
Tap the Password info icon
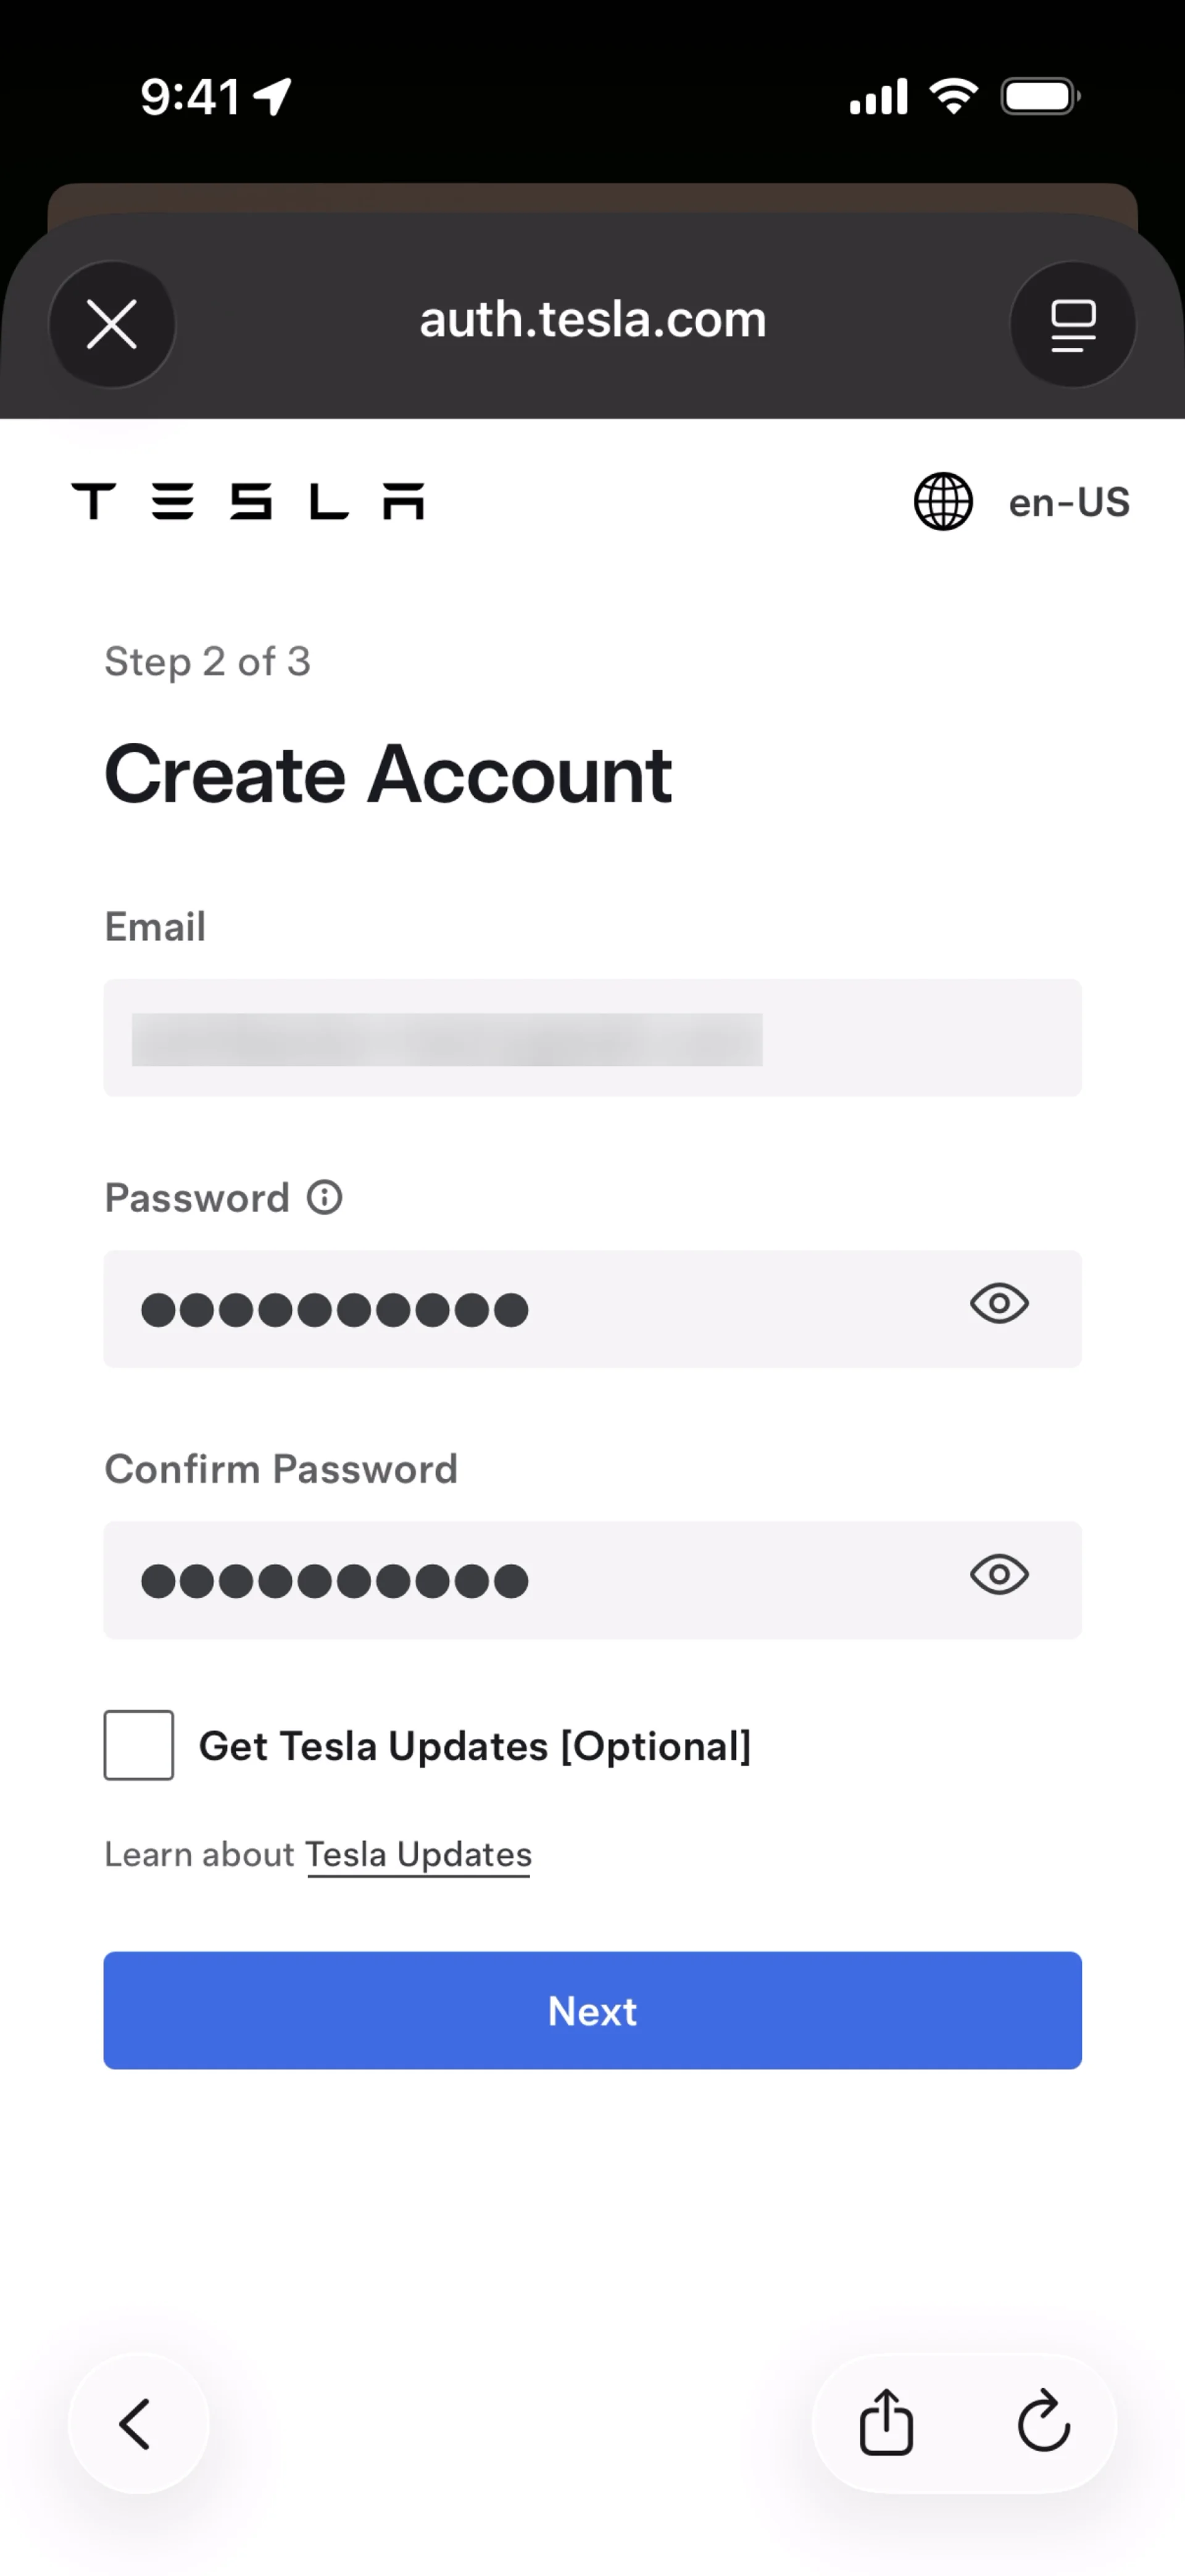pyautogui.click(x=324, y=1197)
